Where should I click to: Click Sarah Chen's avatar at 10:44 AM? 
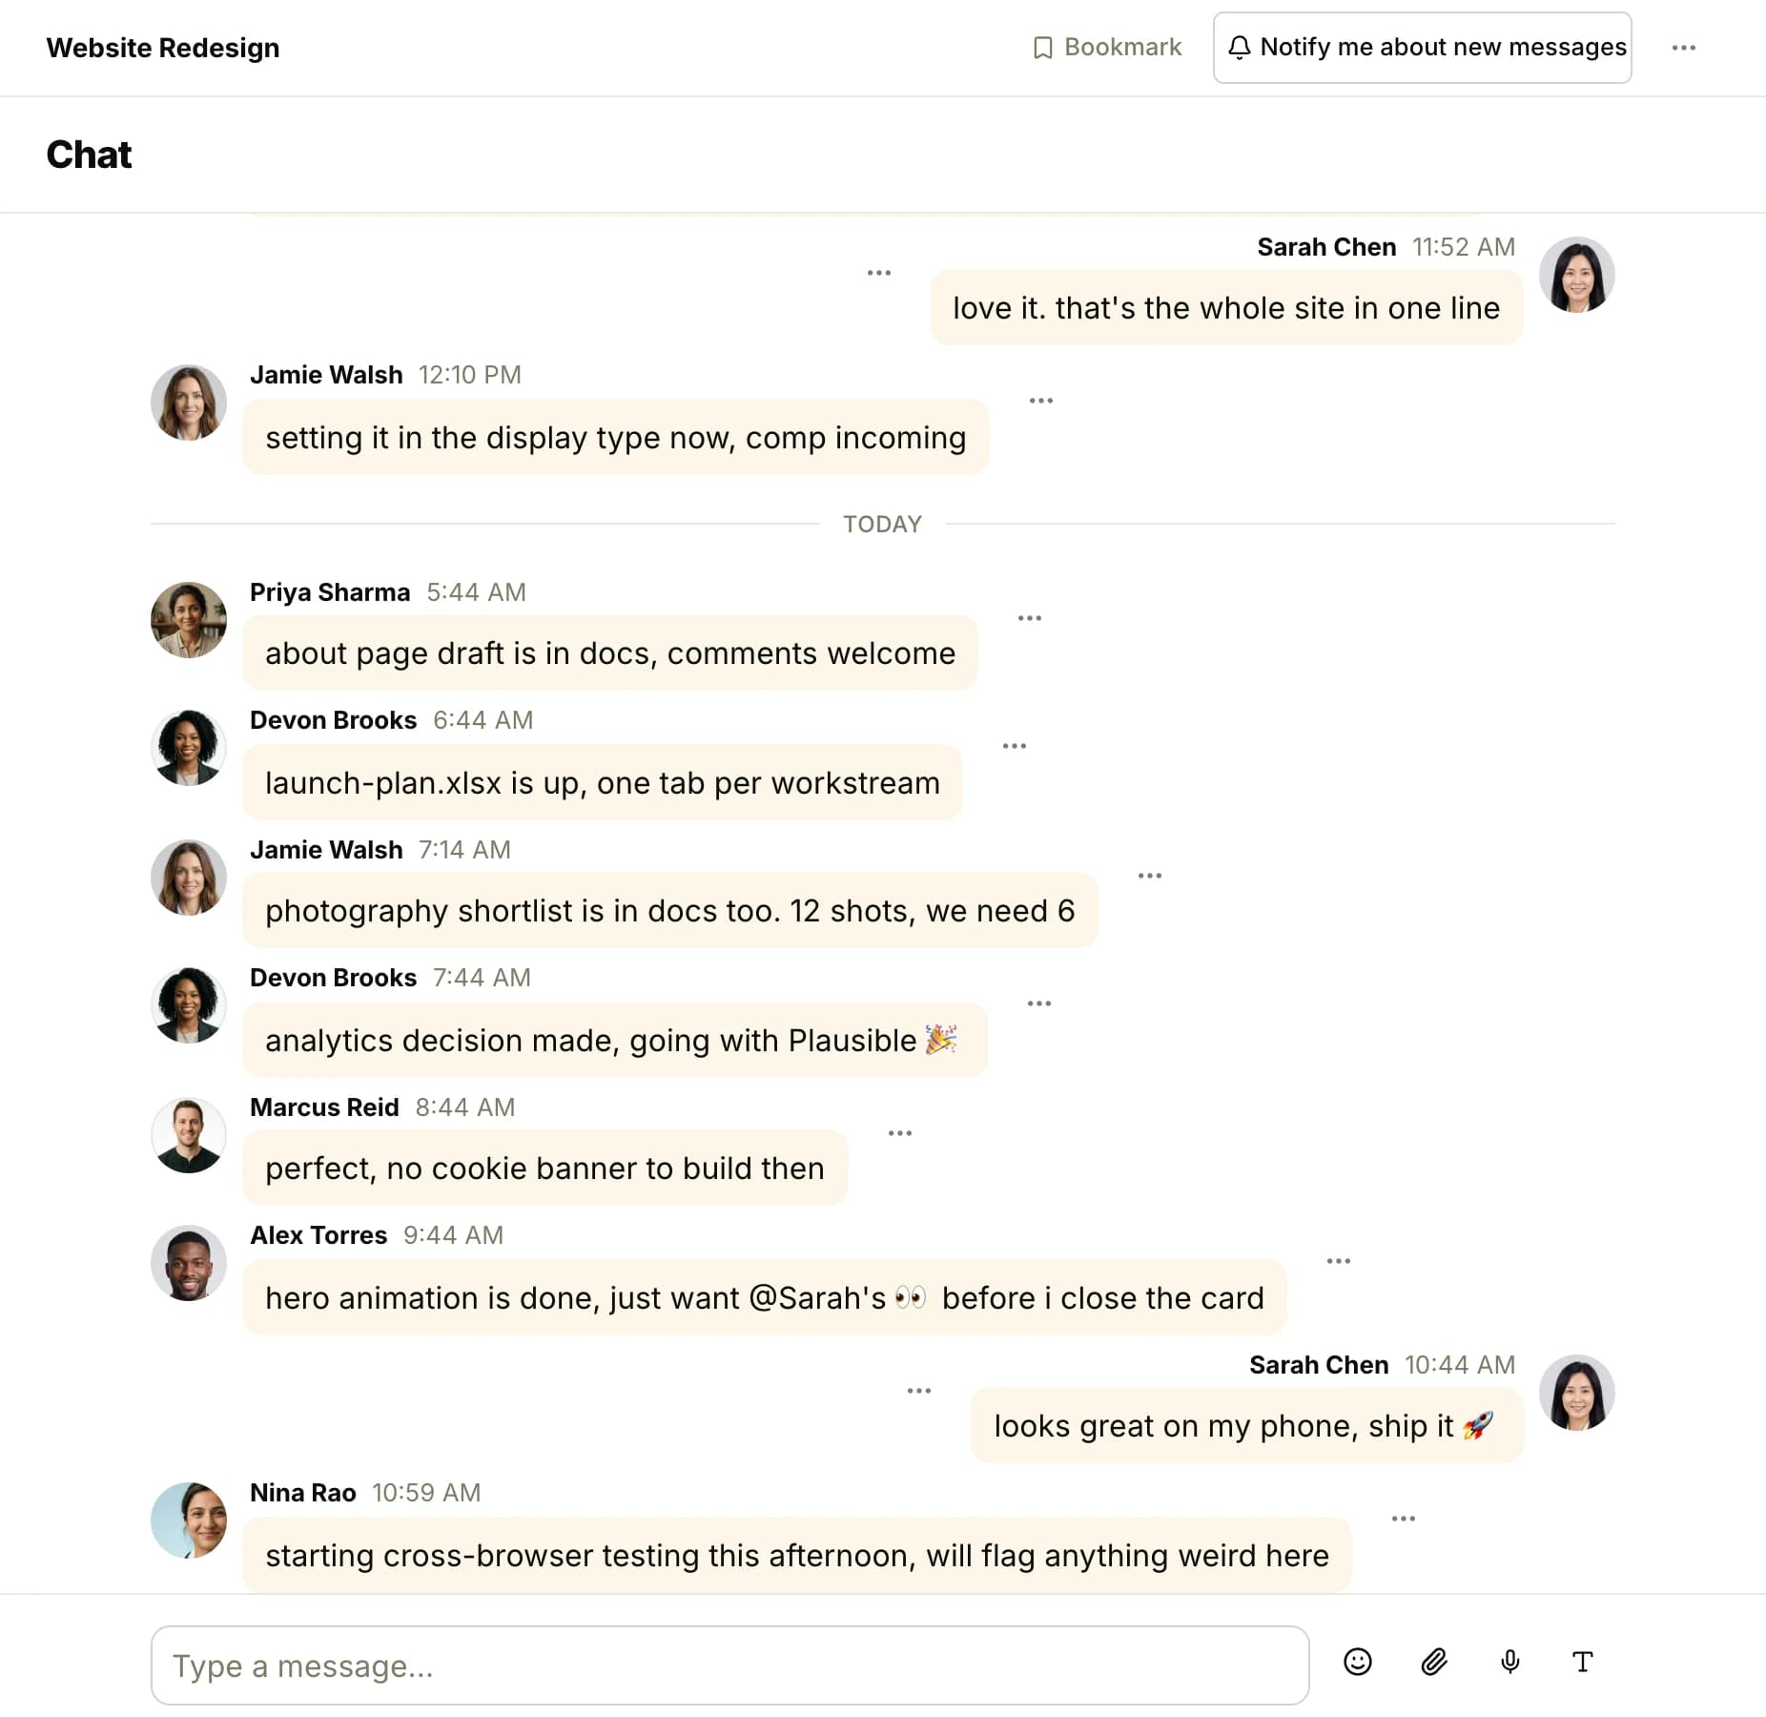click(1577, 1393)
